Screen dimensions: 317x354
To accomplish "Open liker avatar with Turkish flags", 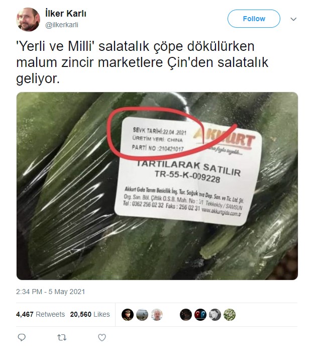I will click(200, 315).
